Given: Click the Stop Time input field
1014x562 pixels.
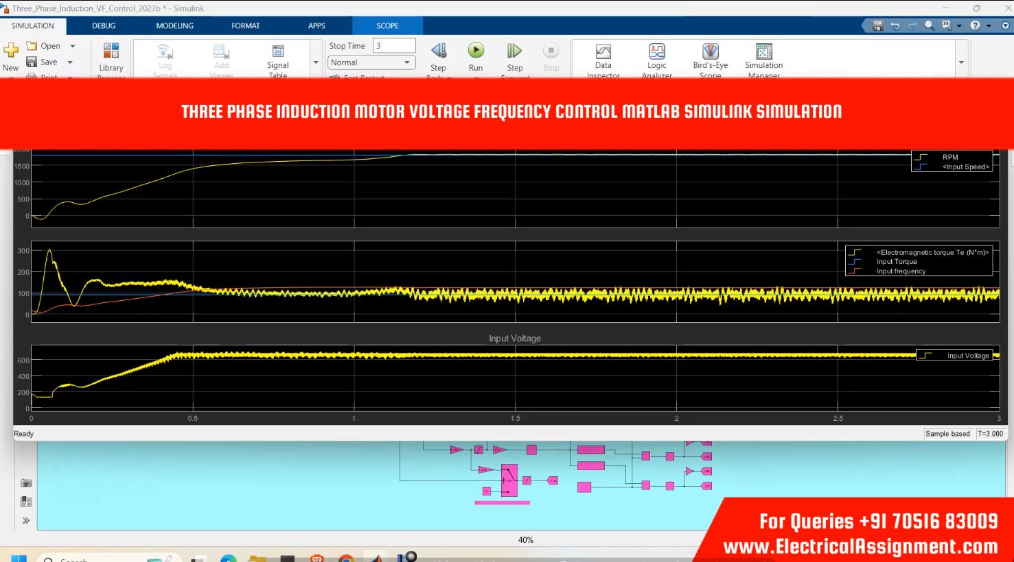Looking at the screenshot, I should pyautogui.click(x=394, y=46).
